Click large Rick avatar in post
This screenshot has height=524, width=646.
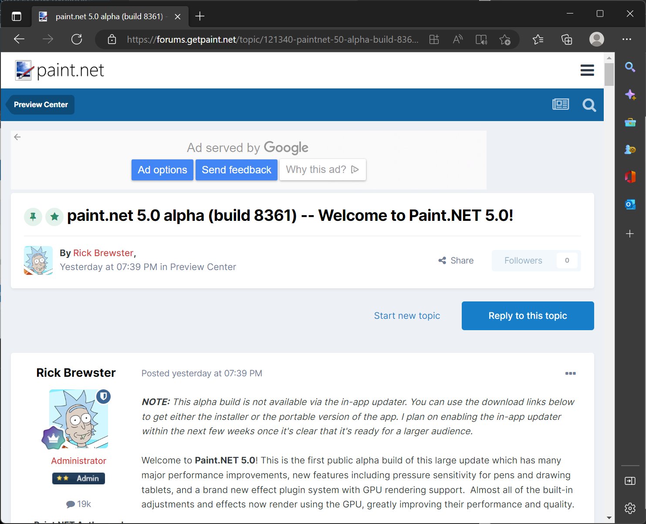(x=78, y=419)
